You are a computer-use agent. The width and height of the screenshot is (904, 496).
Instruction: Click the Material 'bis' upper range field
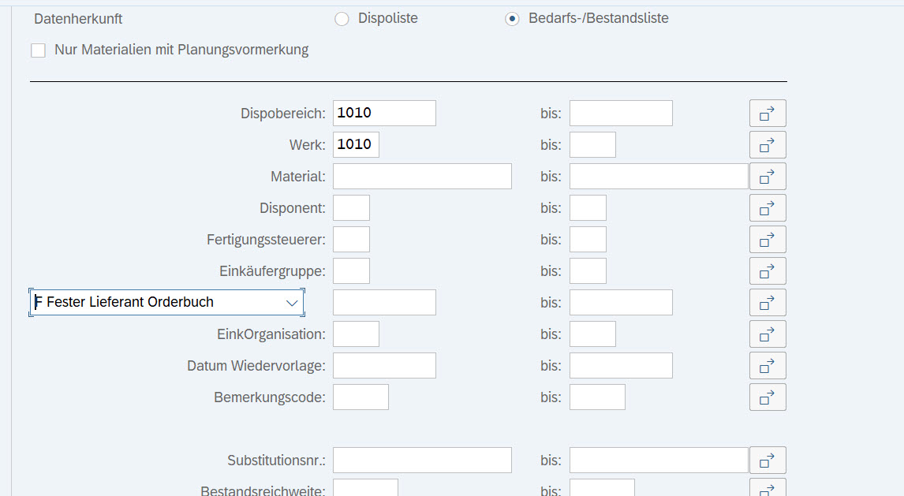pyautogui.click(x=659, y=177)
